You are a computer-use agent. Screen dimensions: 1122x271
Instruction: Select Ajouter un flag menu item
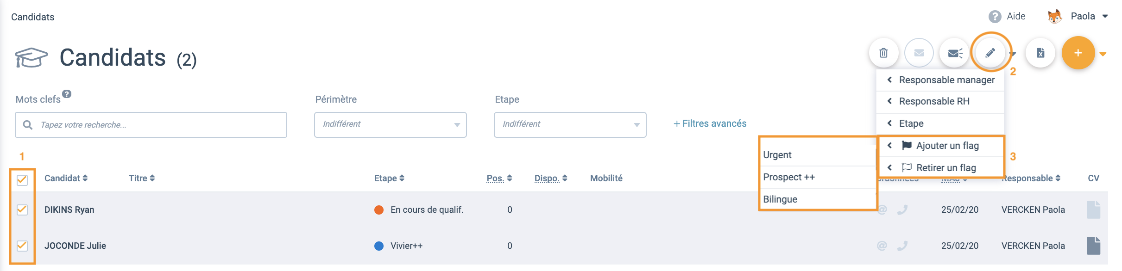(940, 146)
